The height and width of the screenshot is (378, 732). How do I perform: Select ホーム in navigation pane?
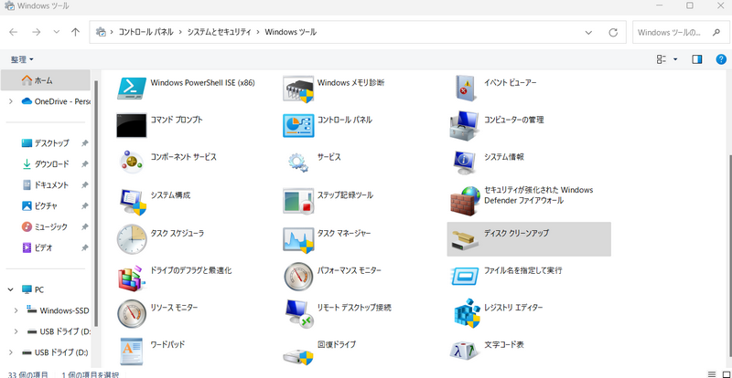click(x=45, y=80)
